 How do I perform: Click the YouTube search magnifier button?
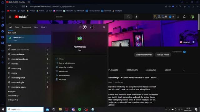[128, 16]
